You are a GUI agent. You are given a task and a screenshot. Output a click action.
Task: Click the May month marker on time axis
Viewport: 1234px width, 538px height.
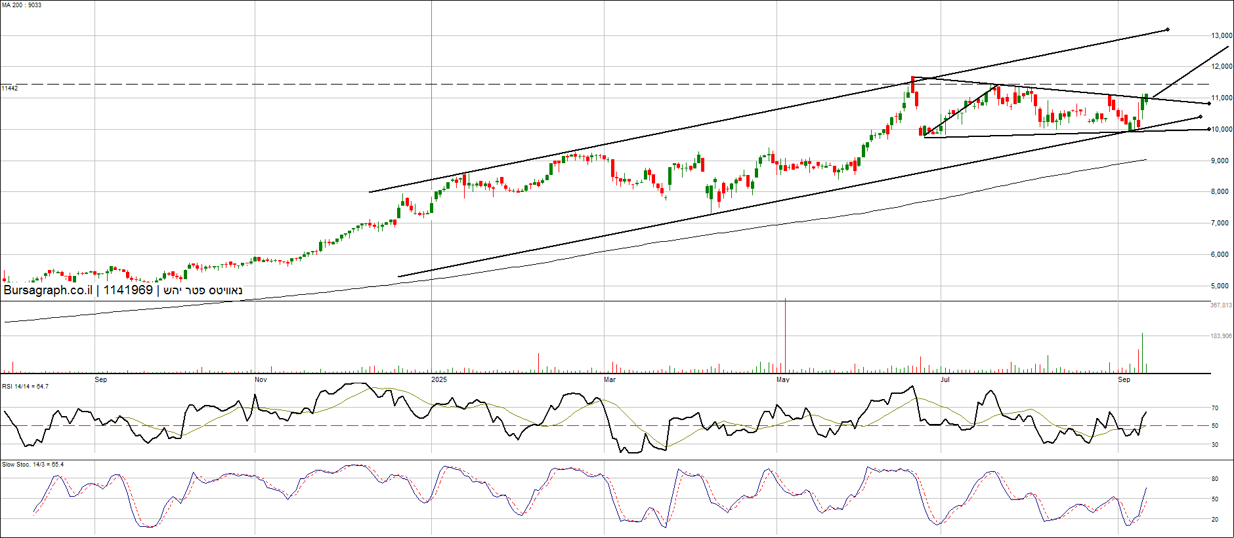[x=783, y=380]
